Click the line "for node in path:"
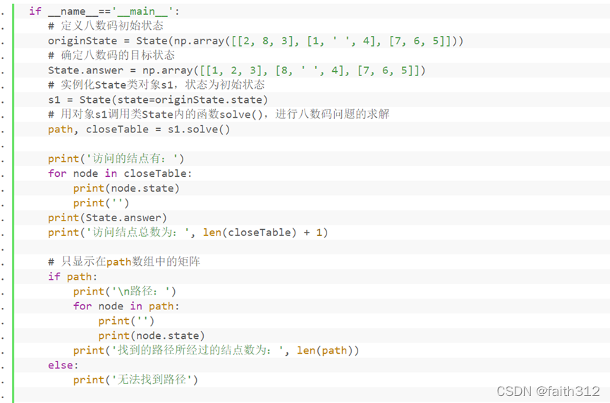 pyautogui.click(x=126, y=306)
